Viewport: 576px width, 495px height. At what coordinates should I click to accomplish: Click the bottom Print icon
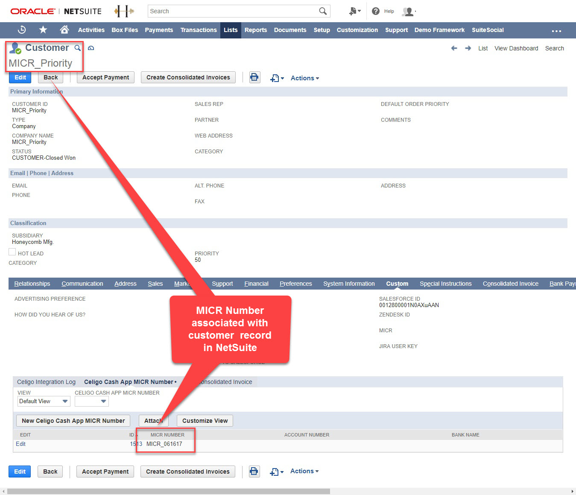(x=254, y=472)
